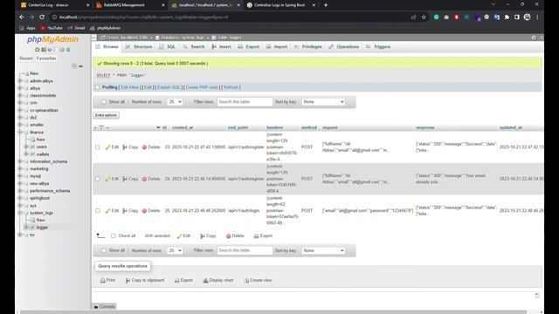
Task: Open the upper Sort by key dropdown
Action: click(323, 102)
